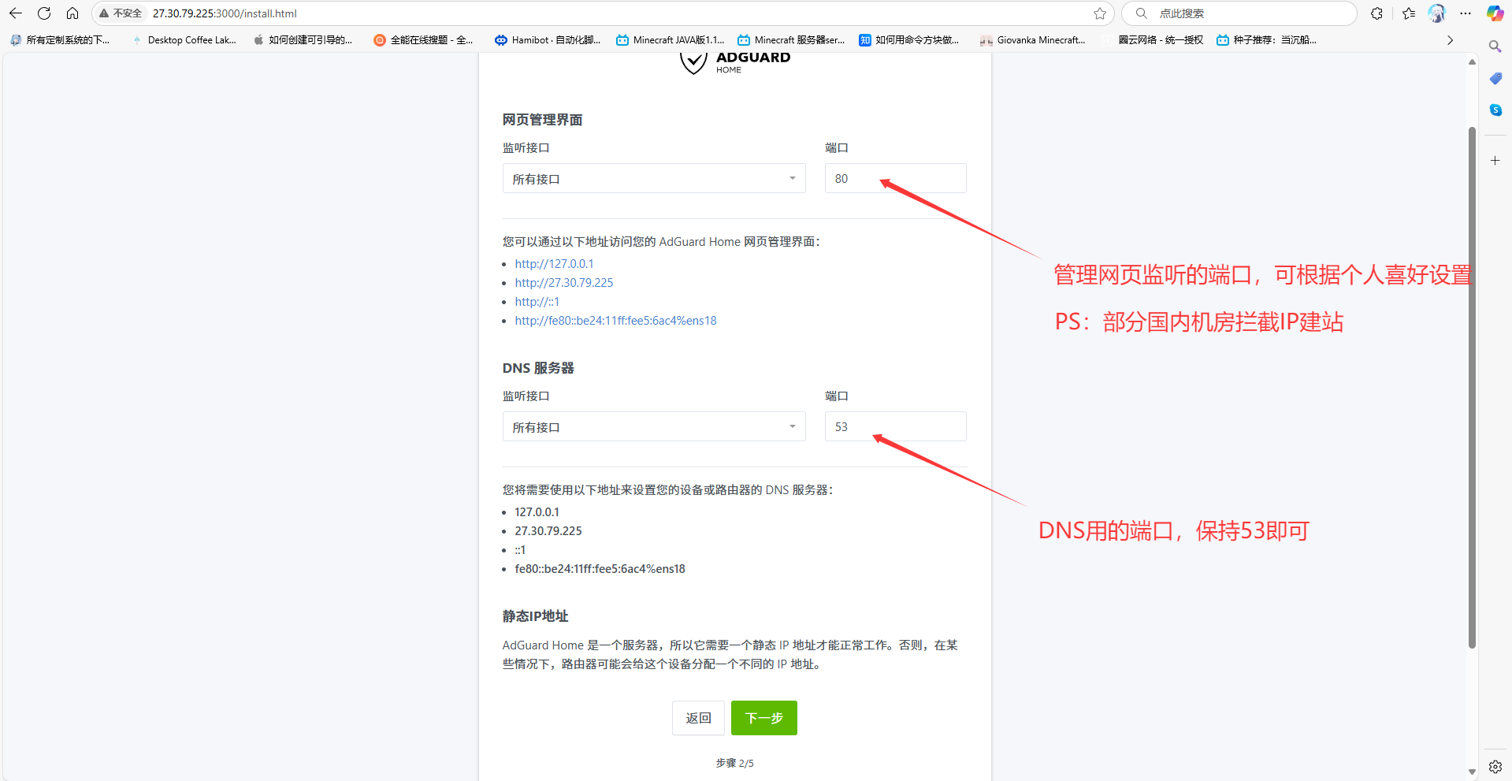
Task: Click the browser profile avatar
Action: tap(1436, 13)
